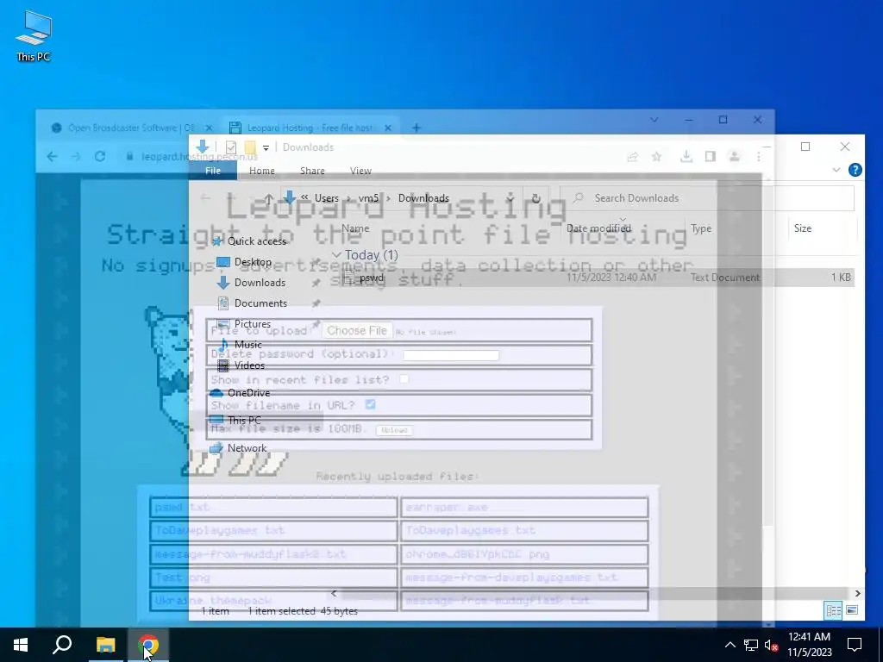Open Chrome's tab search dropdown
The height and width of the screenshot is (662, 883).
654,120
